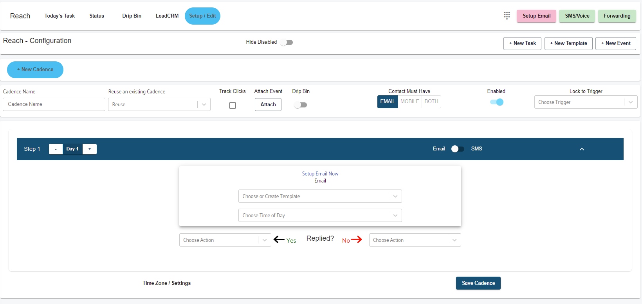Viewport: 642px width, 304px height.
Task: Click the Replied? text
Action: point(320,238)
